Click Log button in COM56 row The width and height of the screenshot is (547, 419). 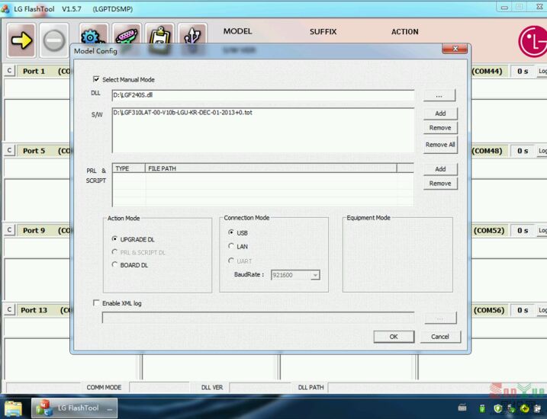542,310
